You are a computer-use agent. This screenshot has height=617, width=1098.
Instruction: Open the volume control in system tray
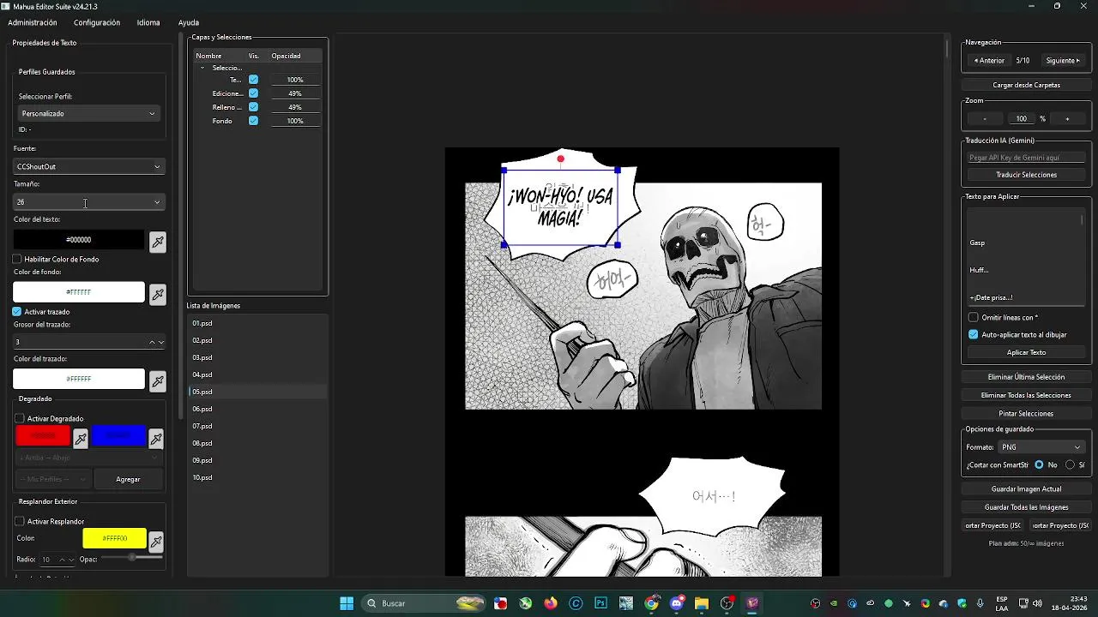1037,603
